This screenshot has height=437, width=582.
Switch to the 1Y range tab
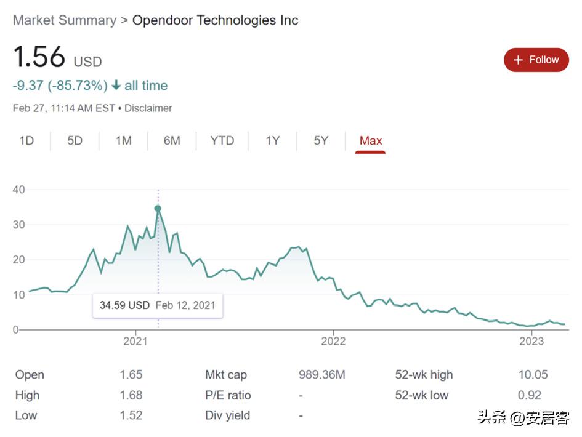tap(272, 140)
